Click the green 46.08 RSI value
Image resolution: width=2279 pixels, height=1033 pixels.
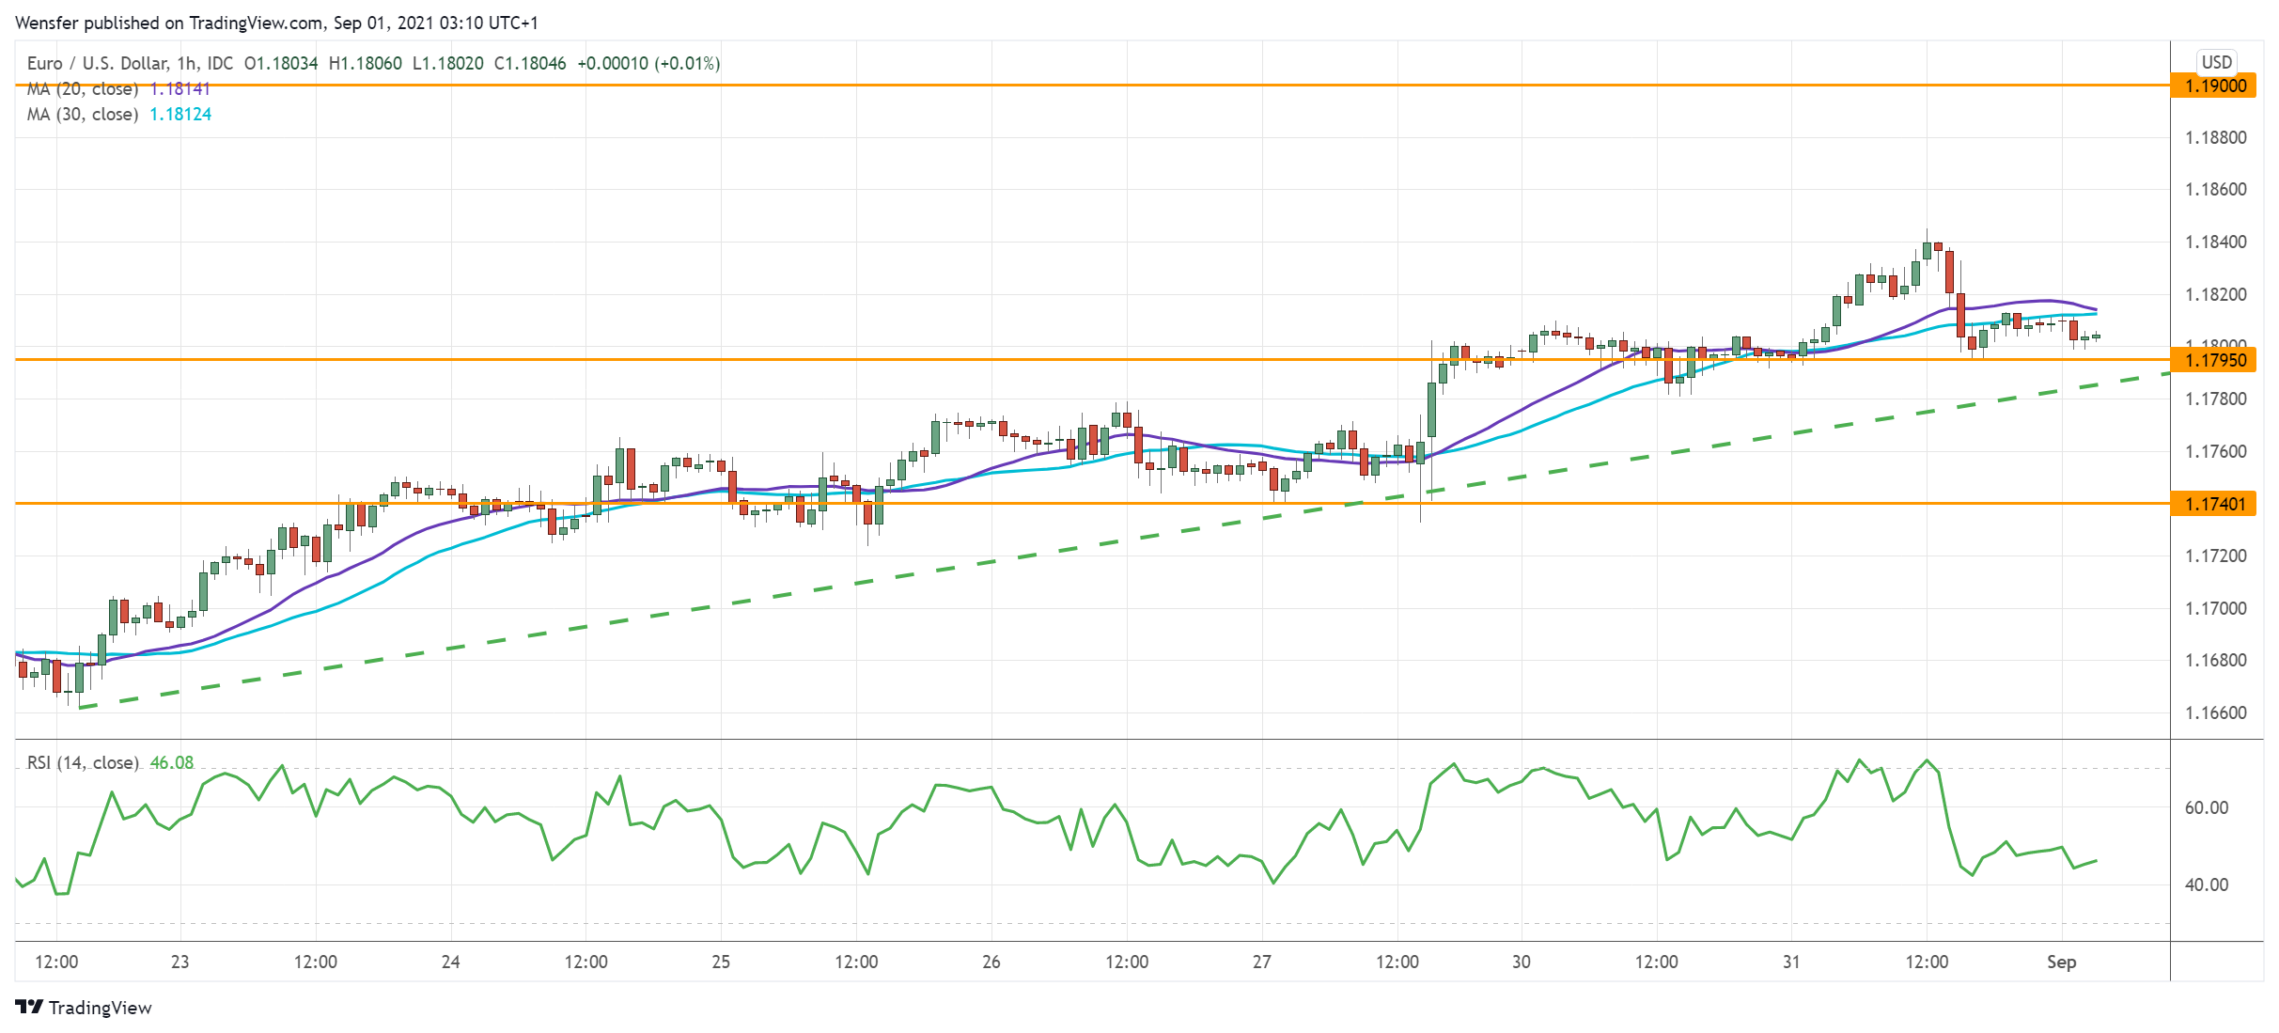point(172,762)
